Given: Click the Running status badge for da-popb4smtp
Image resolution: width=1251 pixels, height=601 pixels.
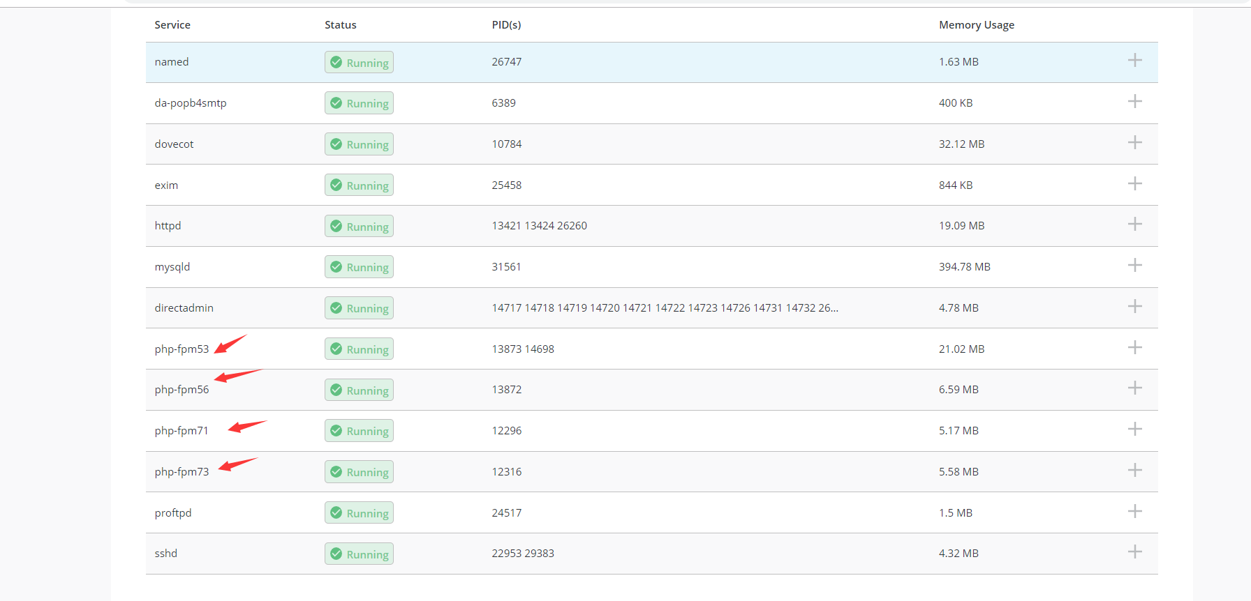Looking at the screenshot, I should (x=359, y=103).
